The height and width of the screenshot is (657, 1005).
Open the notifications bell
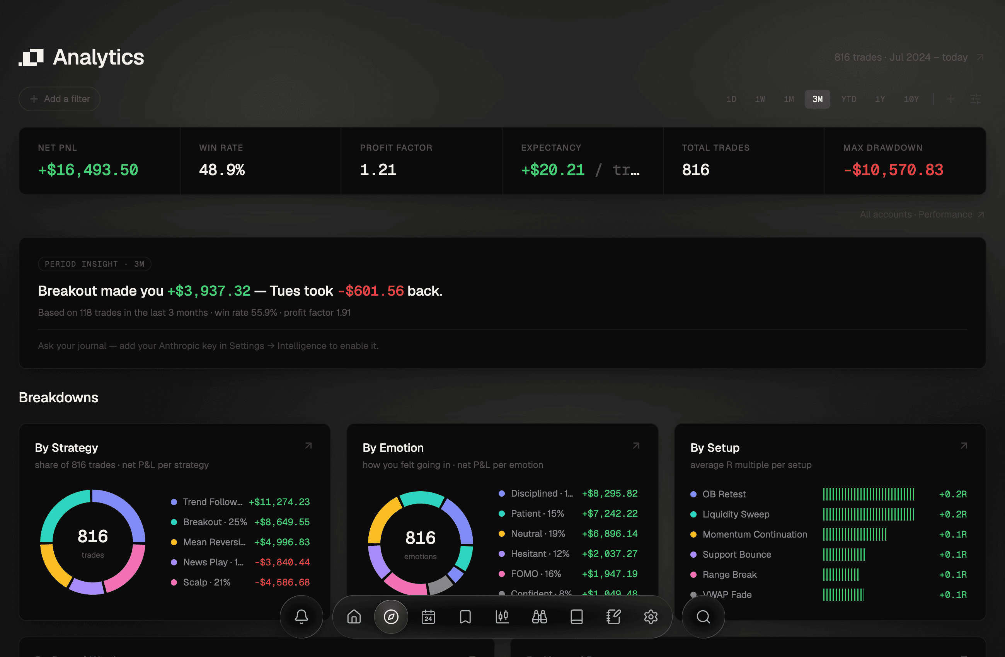301,616
